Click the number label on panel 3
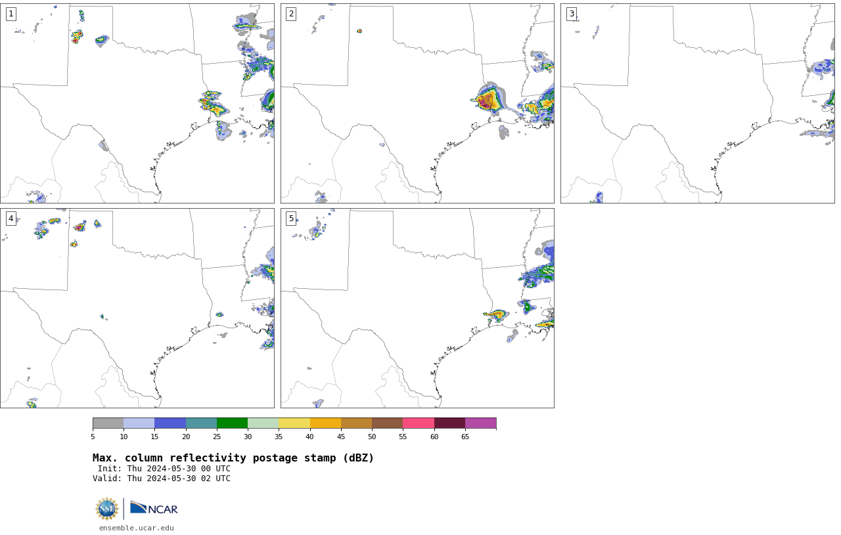The height and width of the screenshot is (535, 841). coord(572,14)
